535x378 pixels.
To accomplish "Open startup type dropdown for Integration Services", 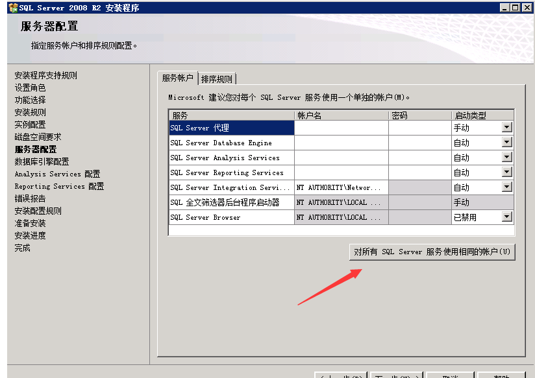I will coord(507,187).
